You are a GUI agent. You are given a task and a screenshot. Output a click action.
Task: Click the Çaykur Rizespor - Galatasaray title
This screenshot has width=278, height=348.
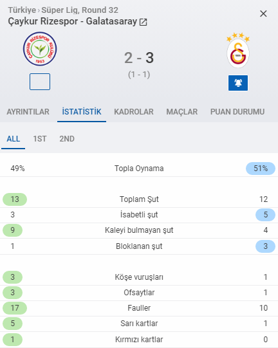[x=72, y=21]
